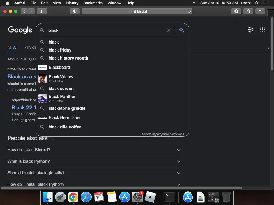Click the vertical page scrollbar
Image resolution: width=274 pixels, height=205 pixels.
(272, 44)
